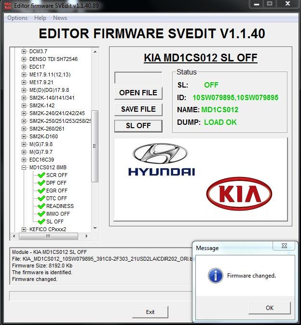Click the green checkmark beside DTC OFF
The width and height of the screenshot is (301, 325).
(x=41, y=198)
